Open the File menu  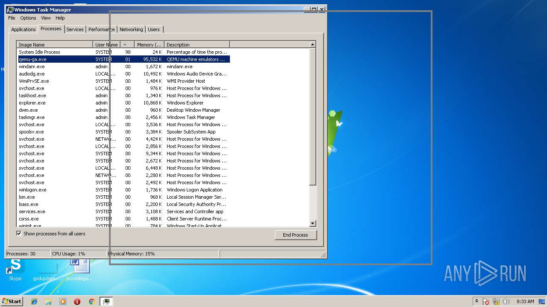coord(12,18)
